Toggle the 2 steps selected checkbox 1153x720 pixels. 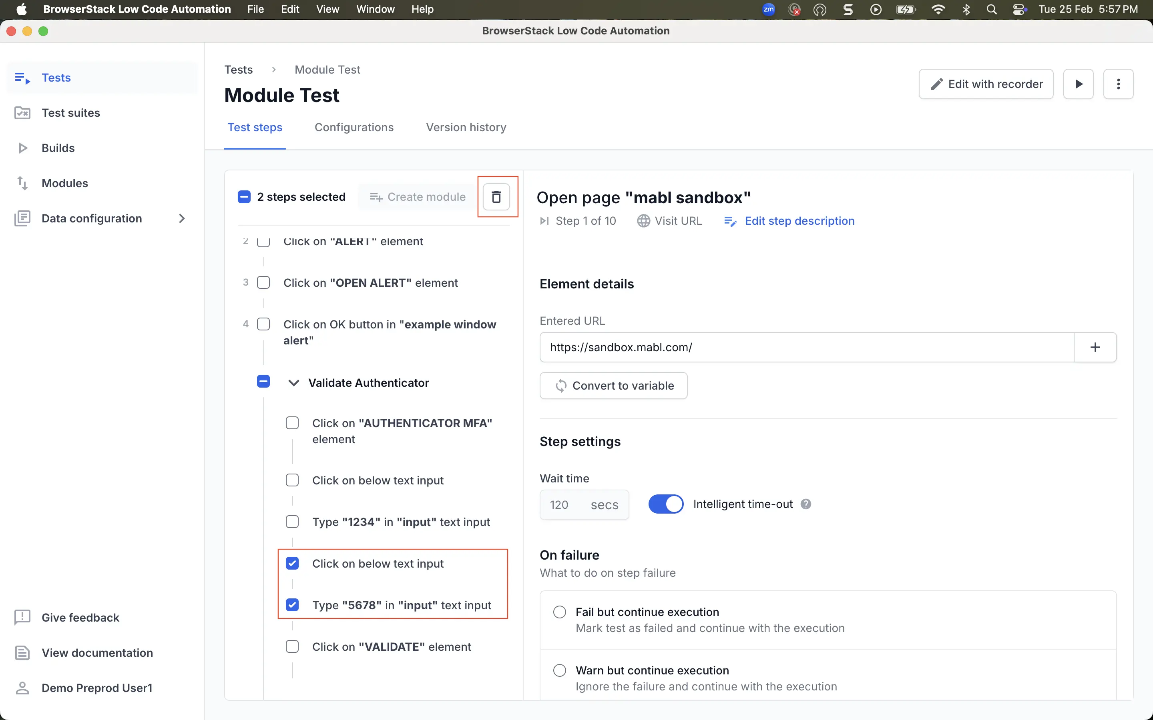[244, 197]
